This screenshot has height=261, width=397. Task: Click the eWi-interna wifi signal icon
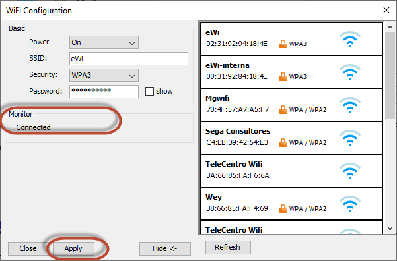tap(350, 72)
